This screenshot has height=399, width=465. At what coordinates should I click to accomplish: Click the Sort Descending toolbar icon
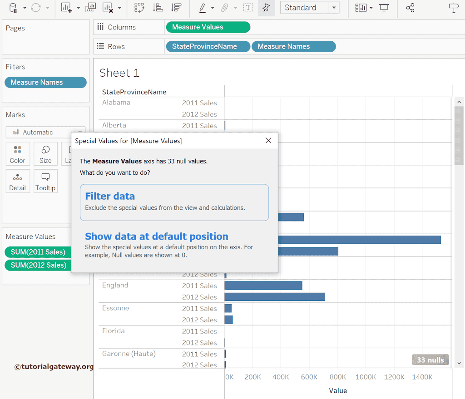pyautogui.click(x=176, y=8)
